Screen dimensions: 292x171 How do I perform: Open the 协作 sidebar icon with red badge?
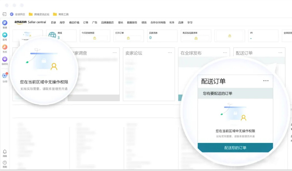[x=5, y=76]
